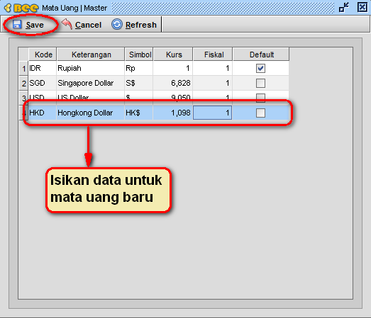Click the Keterangan column header
371x318 pixels.
click(91, 55)
